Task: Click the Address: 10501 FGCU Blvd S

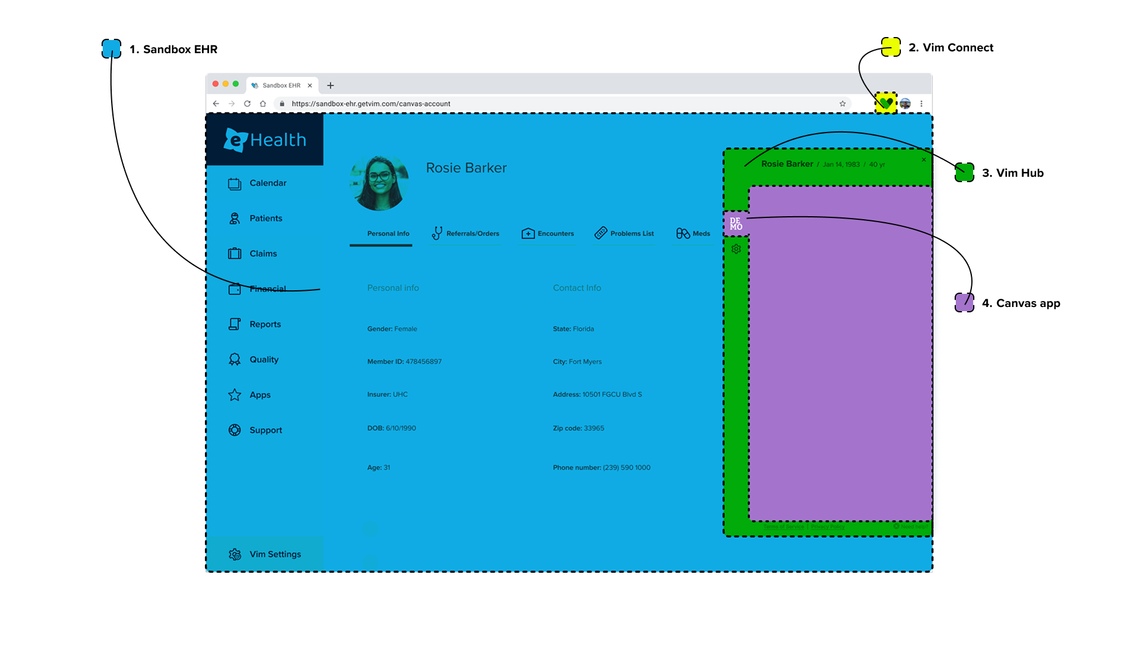Action: click(x=597, y=395)
